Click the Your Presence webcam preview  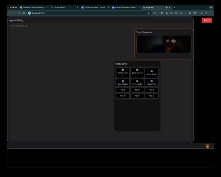pos(164,44)
